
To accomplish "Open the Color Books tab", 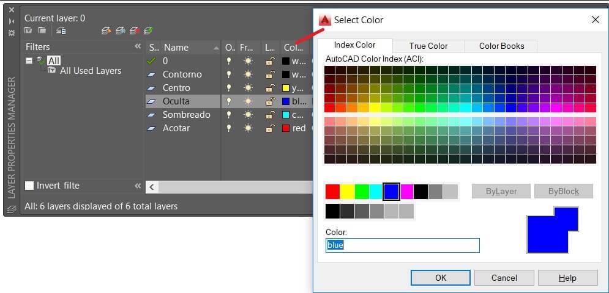I will point(501,46).
